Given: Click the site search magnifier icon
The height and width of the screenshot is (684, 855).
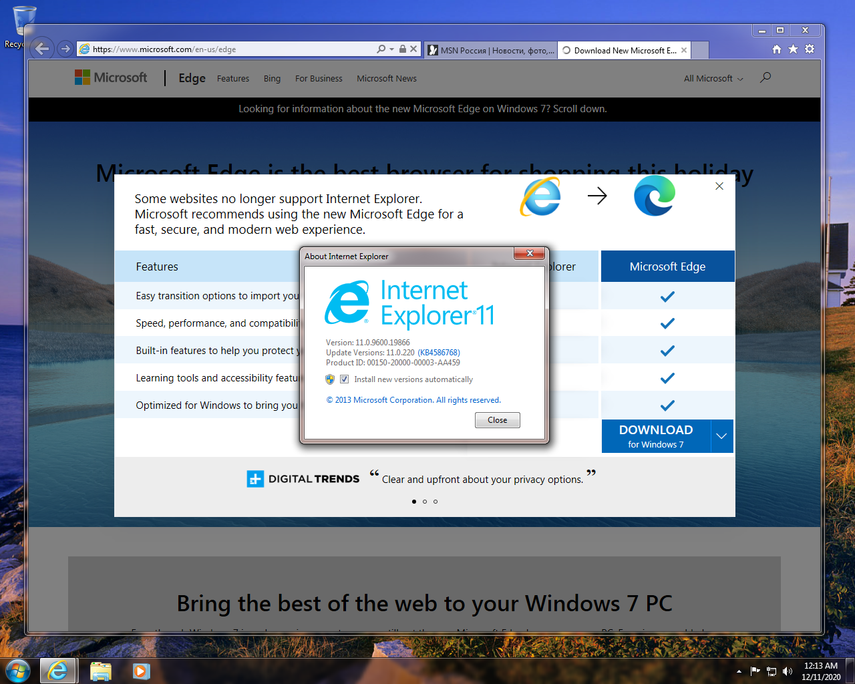Looking at the screenshot, I should (765, 77).
